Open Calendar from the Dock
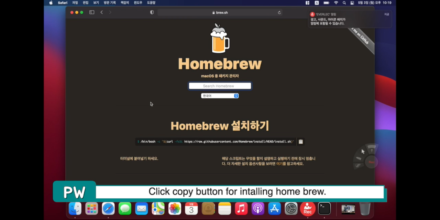This screenshot has height=220, width=440. [191, 208]
